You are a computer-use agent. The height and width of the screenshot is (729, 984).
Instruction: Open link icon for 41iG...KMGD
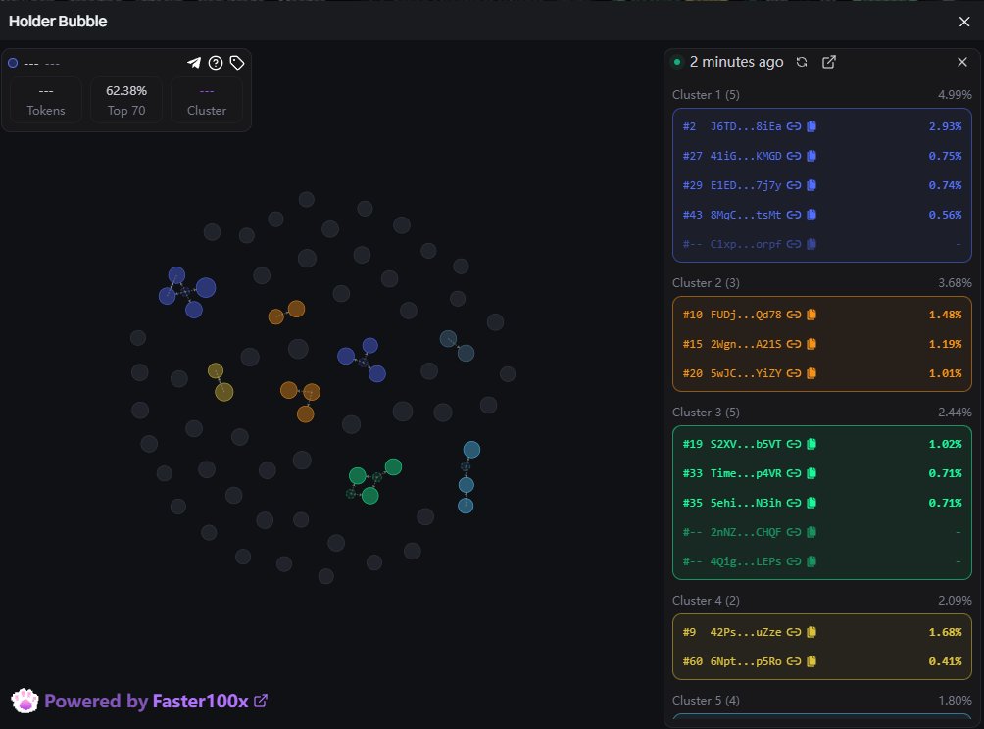(794, 156)
